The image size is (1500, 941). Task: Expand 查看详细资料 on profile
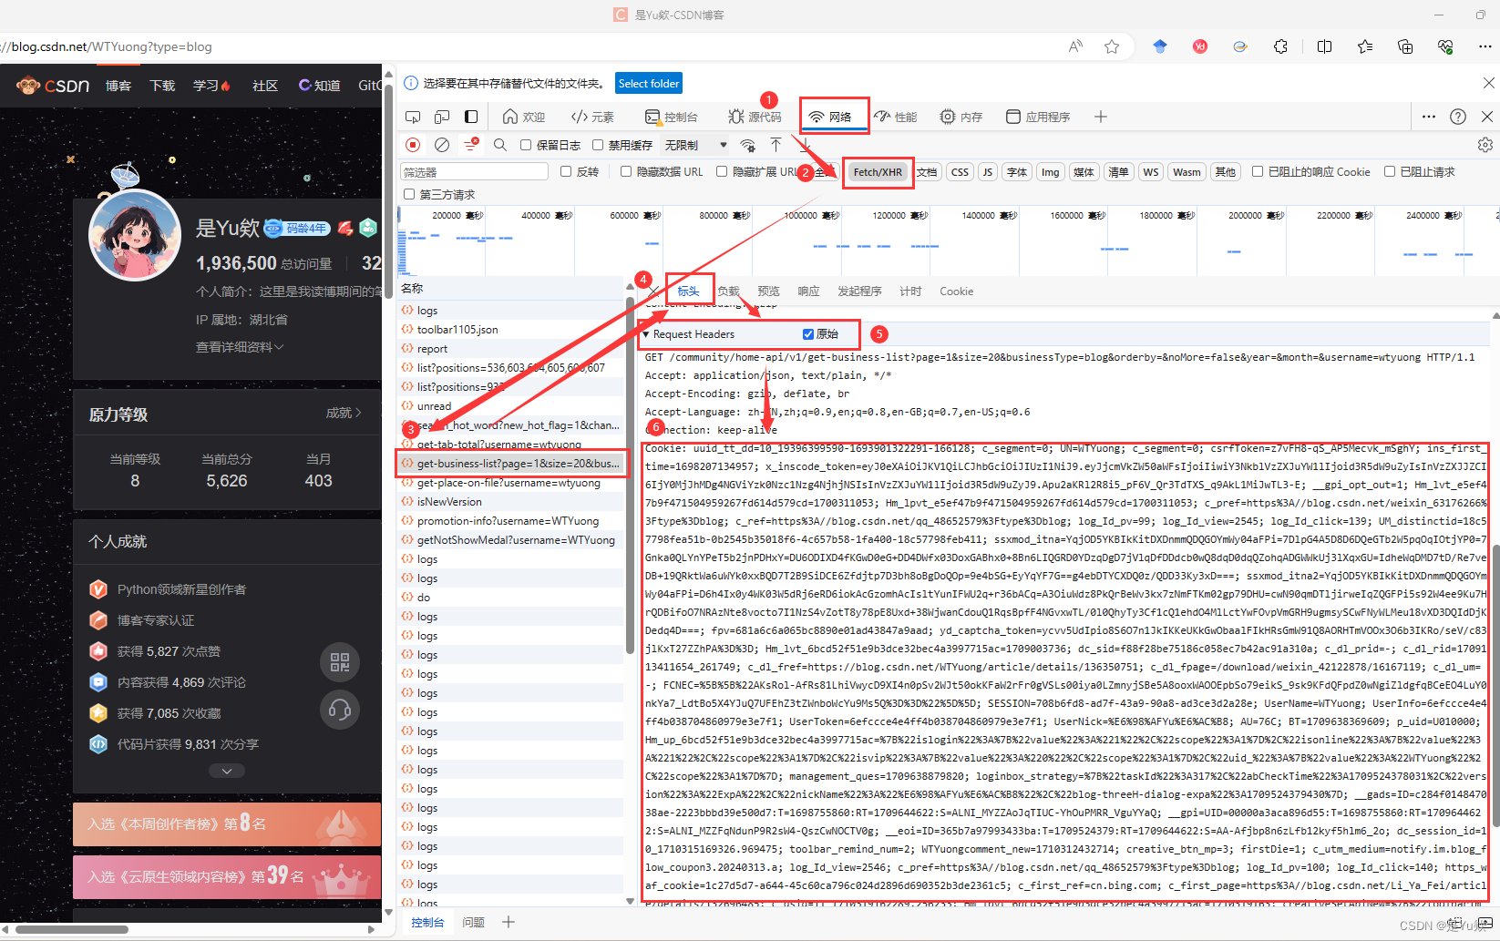tap(240, 347)
